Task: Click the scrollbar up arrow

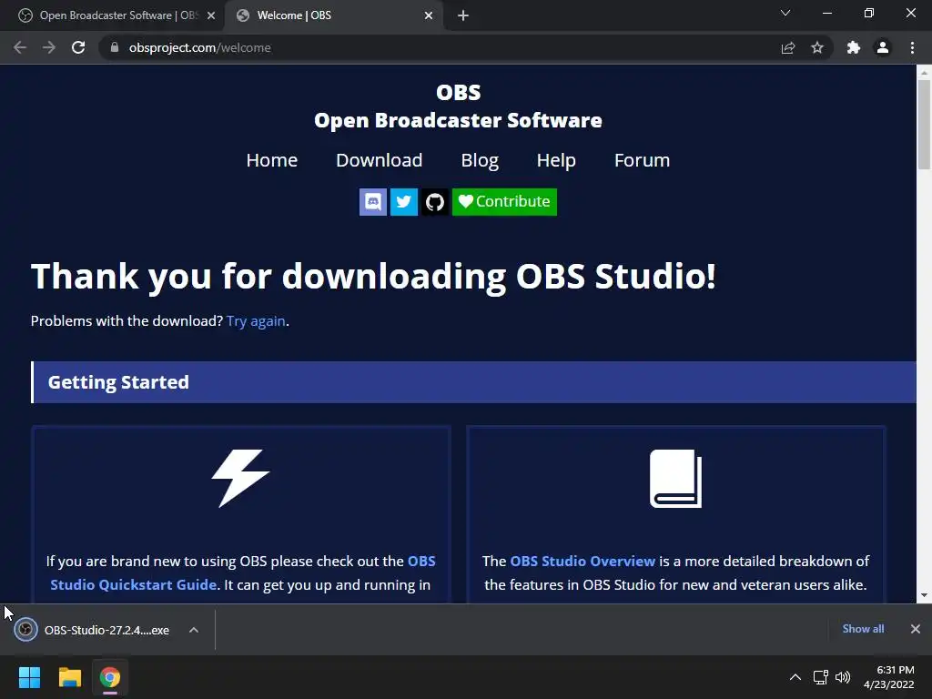Action: [x=924, y=72]
